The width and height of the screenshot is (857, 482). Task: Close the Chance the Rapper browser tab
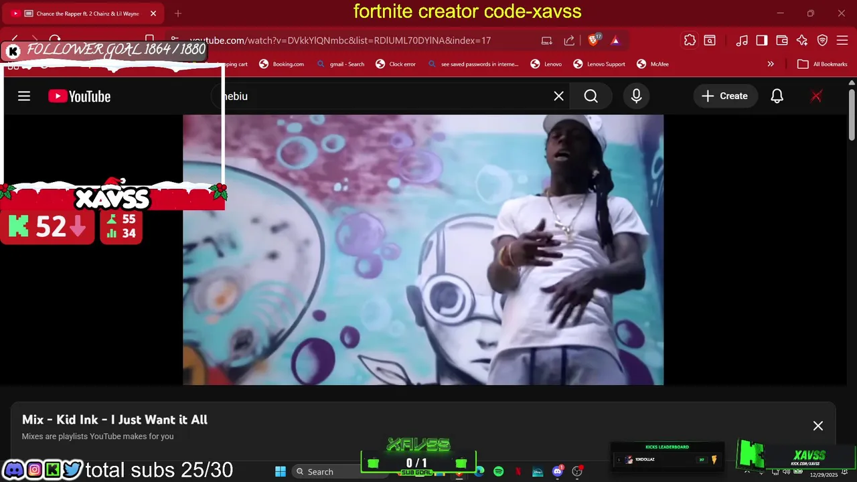pyautogui.click(x=153, y=13)
